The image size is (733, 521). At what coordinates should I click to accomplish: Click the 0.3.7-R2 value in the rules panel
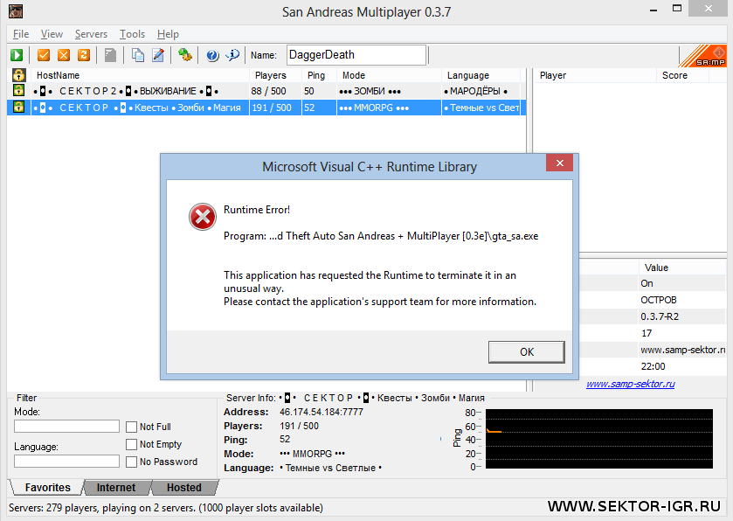tap(660, 316)
